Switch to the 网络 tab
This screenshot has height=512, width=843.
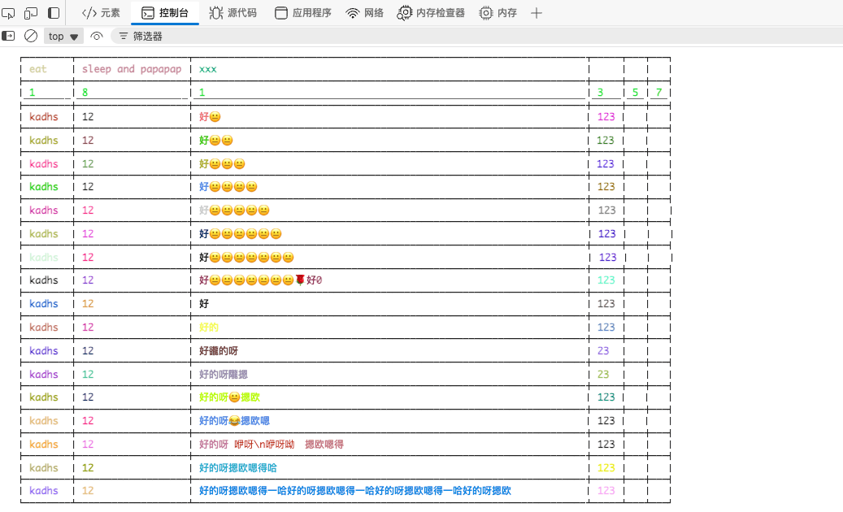[x=365, y=13]
